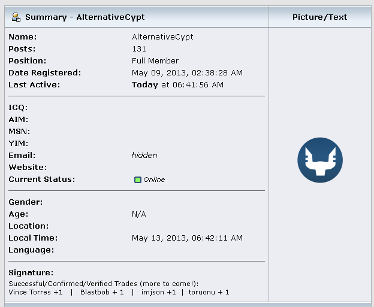Screen dimensions: 374x307
Task: Click the Picture/Text column header
Action: pyautogui.click(x=320, y=17)
